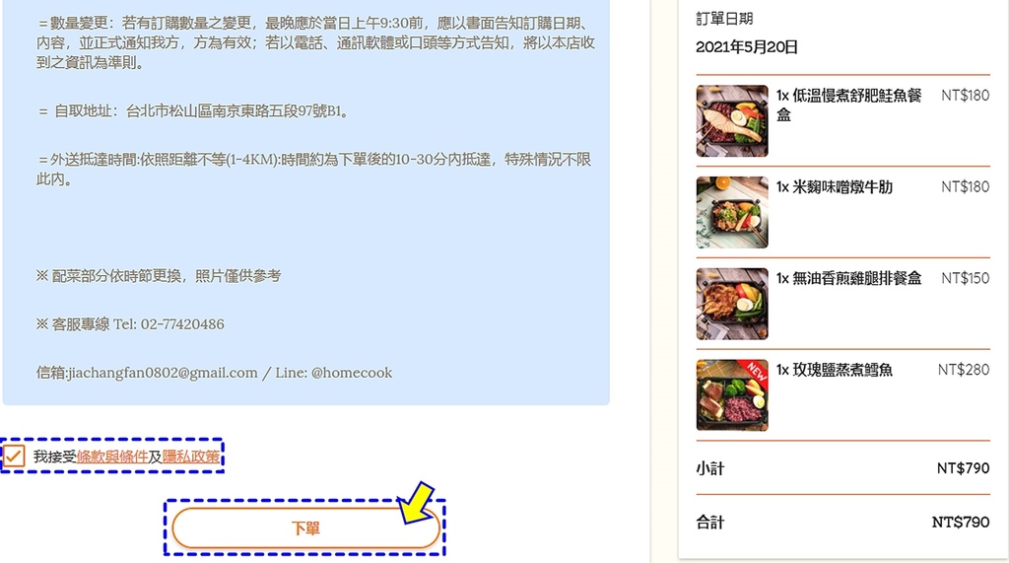Click the 合計 total NT$790 amount
Viewport: 1009px width, 563px height.
pos(961,522)
